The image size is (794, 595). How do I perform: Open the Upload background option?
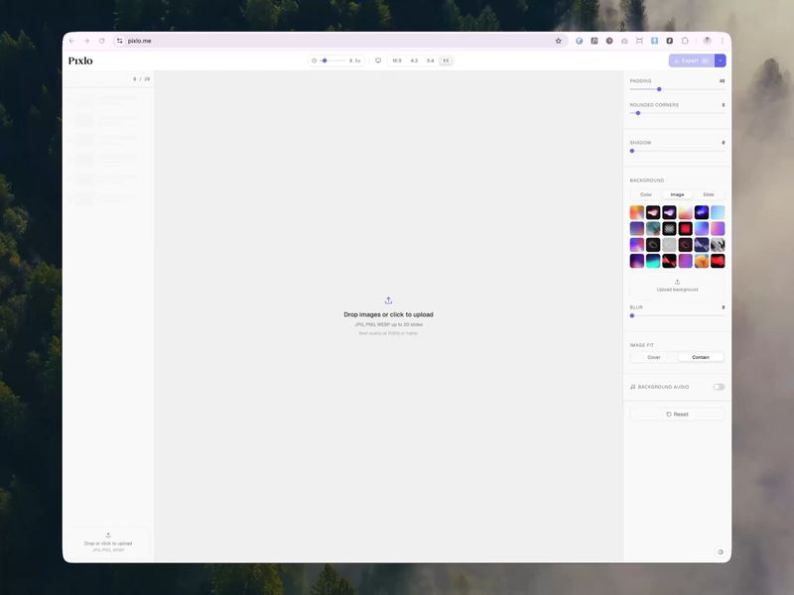click(677, 286)
